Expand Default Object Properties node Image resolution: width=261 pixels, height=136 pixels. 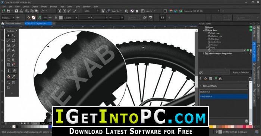[204, 54]
